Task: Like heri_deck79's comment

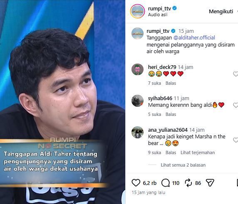Action: click(236, 74)
